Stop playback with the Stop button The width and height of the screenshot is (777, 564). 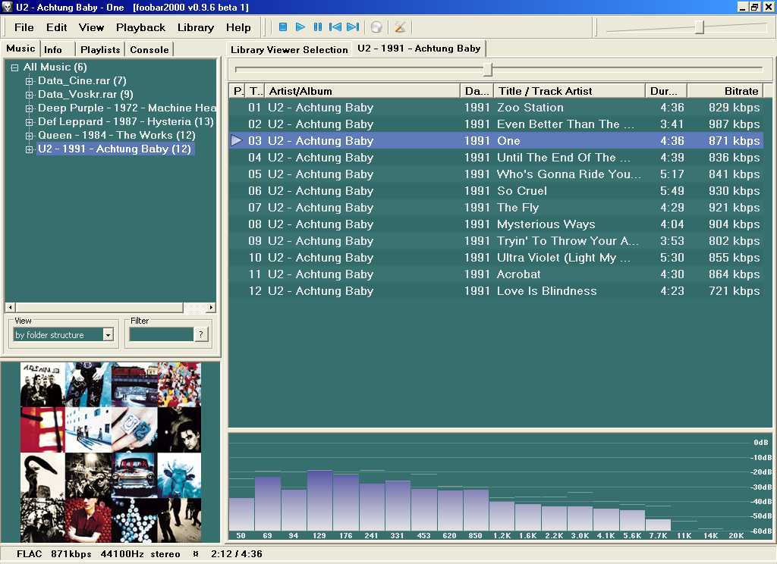coord(282,27)
